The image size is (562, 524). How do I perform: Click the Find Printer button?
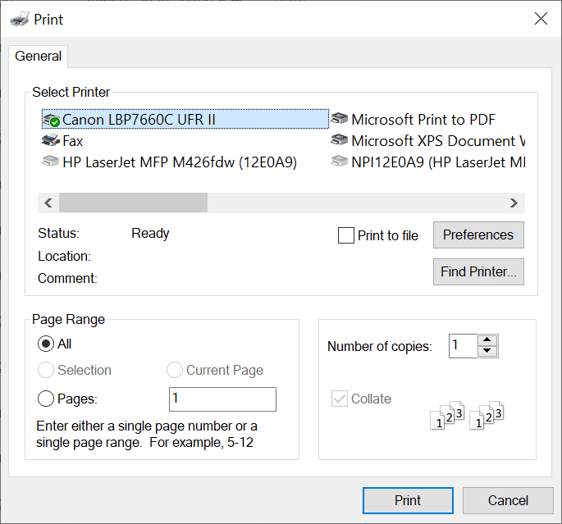coord(477,272)
